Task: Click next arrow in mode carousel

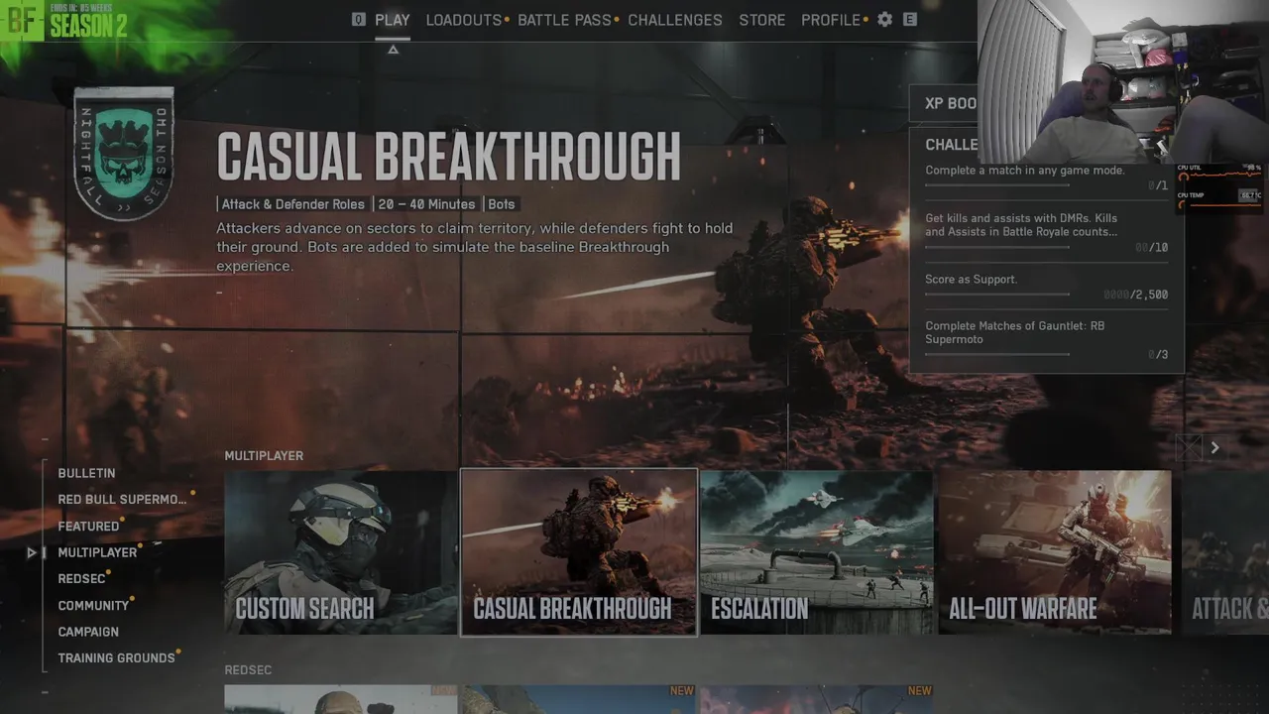Action: [x=1214, y=448]
